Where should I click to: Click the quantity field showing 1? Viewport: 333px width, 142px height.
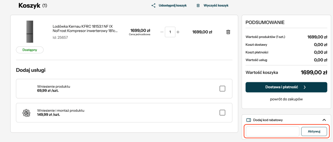point(170,32)
